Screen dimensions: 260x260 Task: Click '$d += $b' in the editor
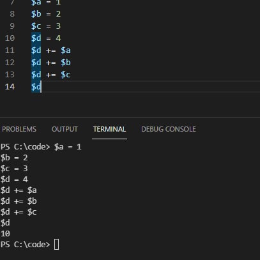51,63
